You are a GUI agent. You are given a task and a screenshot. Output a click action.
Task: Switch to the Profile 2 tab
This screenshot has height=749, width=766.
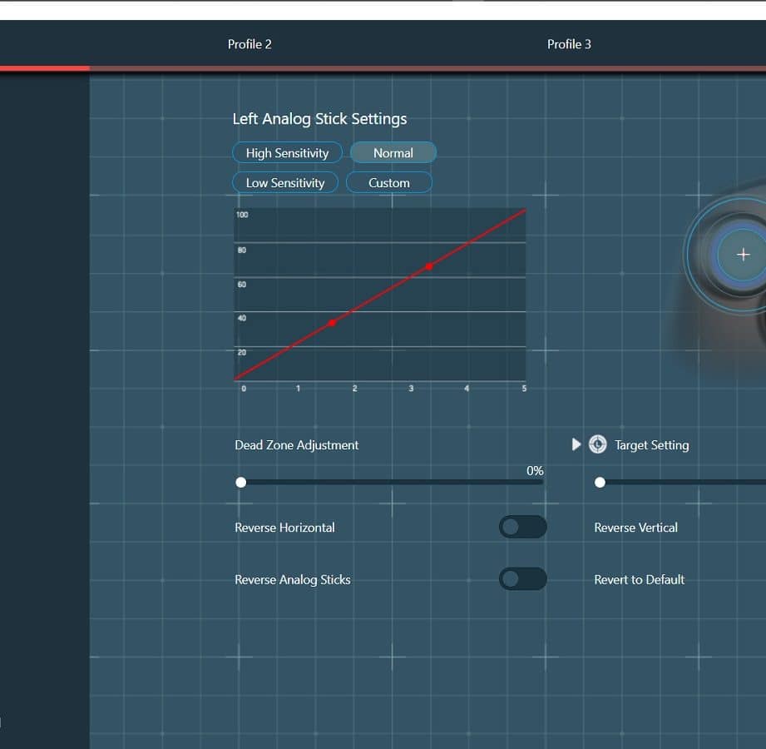pyautogui.click(x=250, y=44)
